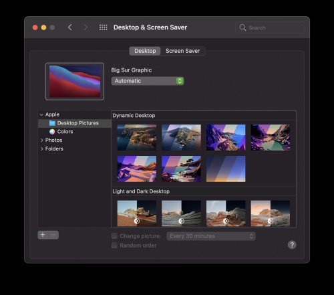The image size is (334, 295).
Task: Select first Dynamic Desktop Big Sur aerial wallpaper
Action: pyautogui.click(x=137, y=137)
